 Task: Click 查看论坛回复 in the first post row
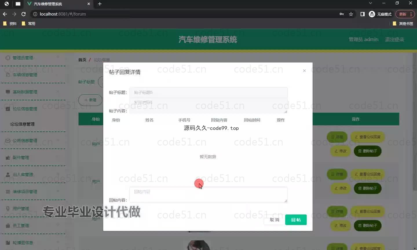pyautogui.click(x=367, y=137)
